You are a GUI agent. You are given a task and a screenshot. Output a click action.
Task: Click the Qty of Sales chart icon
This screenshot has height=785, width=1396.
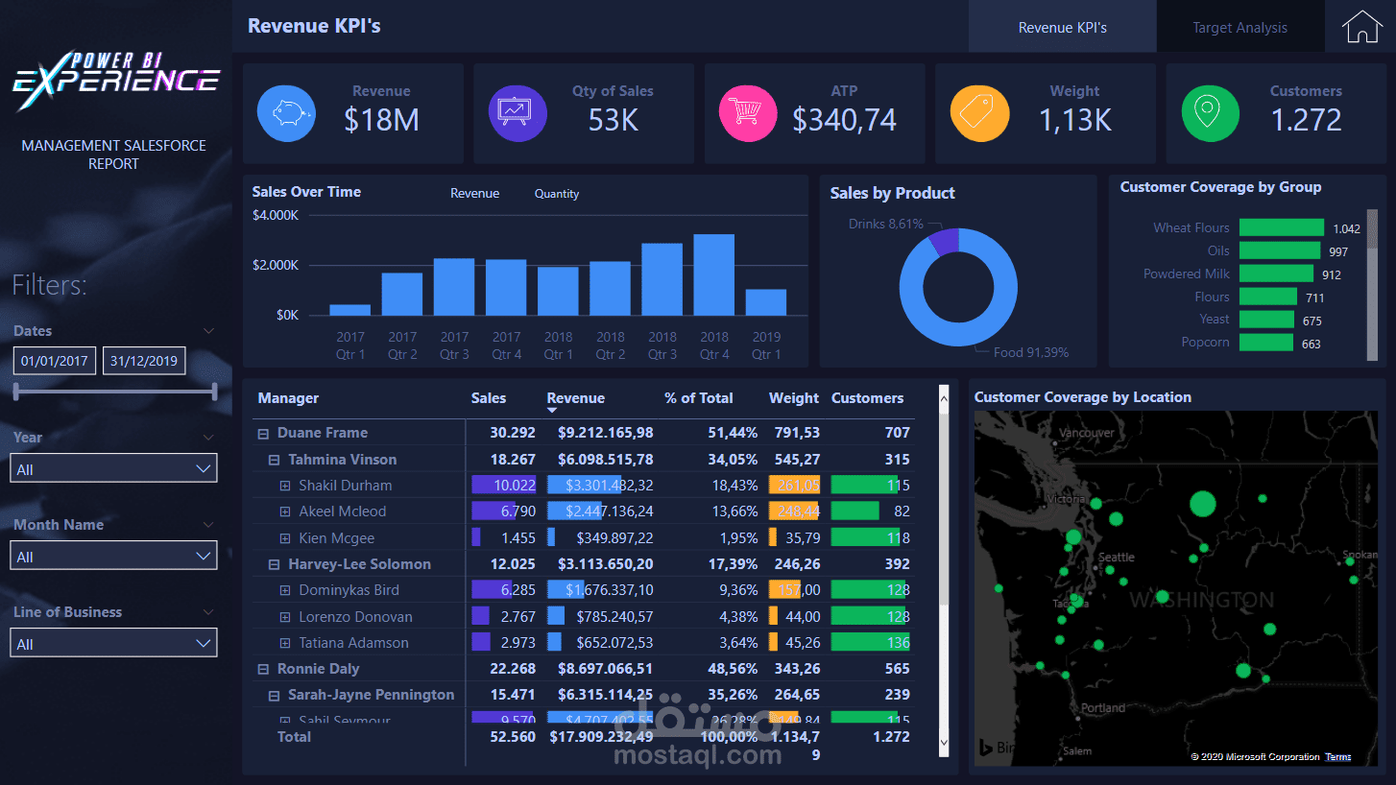[517, 113]
